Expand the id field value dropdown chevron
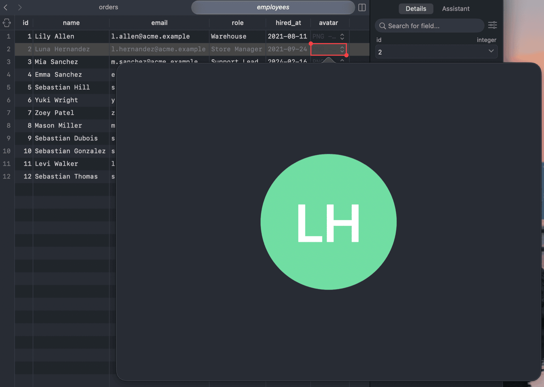 point(491,51)
